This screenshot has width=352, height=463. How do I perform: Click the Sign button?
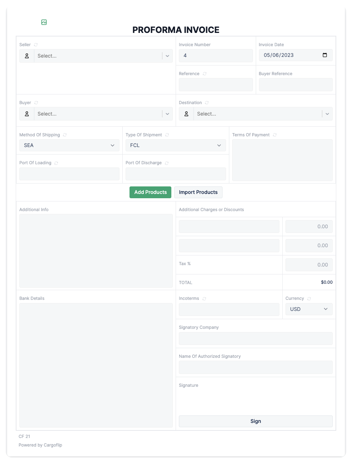(255, 421)
